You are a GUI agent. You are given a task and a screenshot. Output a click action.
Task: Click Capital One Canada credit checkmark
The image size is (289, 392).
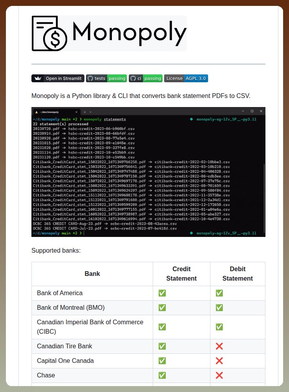162,361
